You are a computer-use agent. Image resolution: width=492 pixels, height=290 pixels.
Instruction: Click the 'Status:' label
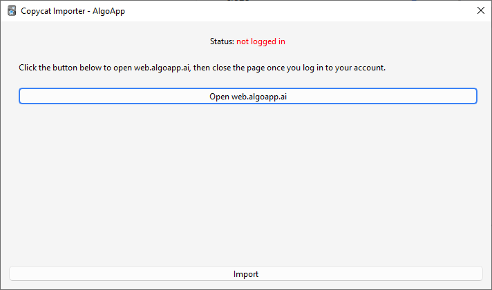(x=222, y=41)
